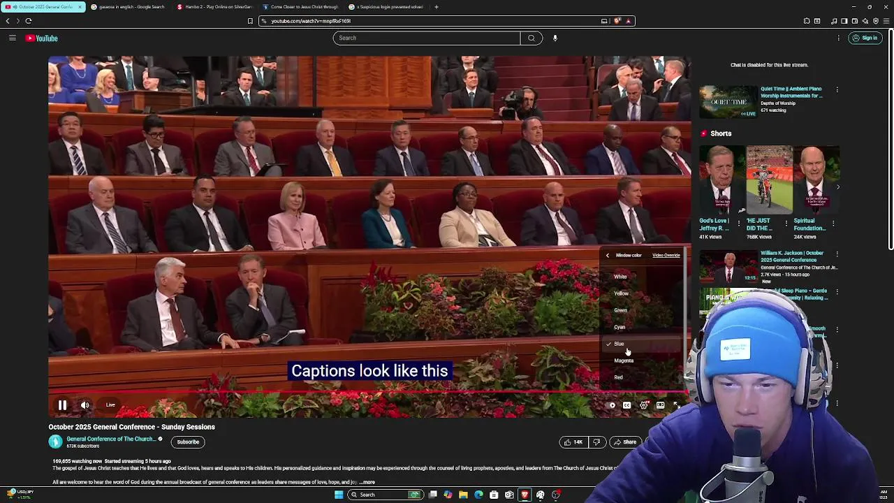The image size is (894, 503).
Task: Open File Explorer from the taskbar
Action: click(463, 495)
